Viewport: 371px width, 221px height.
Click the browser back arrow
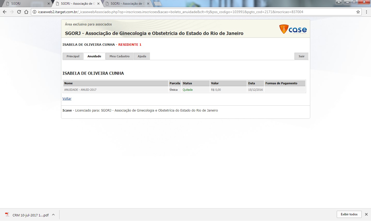coord(5,12)
